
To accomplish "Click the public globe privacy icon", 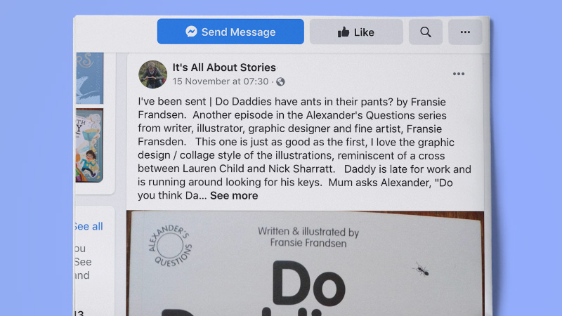I will tap(280, 81).
